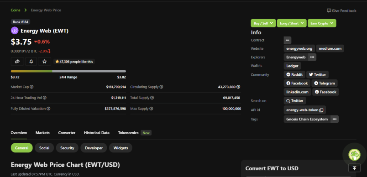Click the scroll-to-top arrow button
The height and width of the screenshot is (177, 367).
[354, 168]
